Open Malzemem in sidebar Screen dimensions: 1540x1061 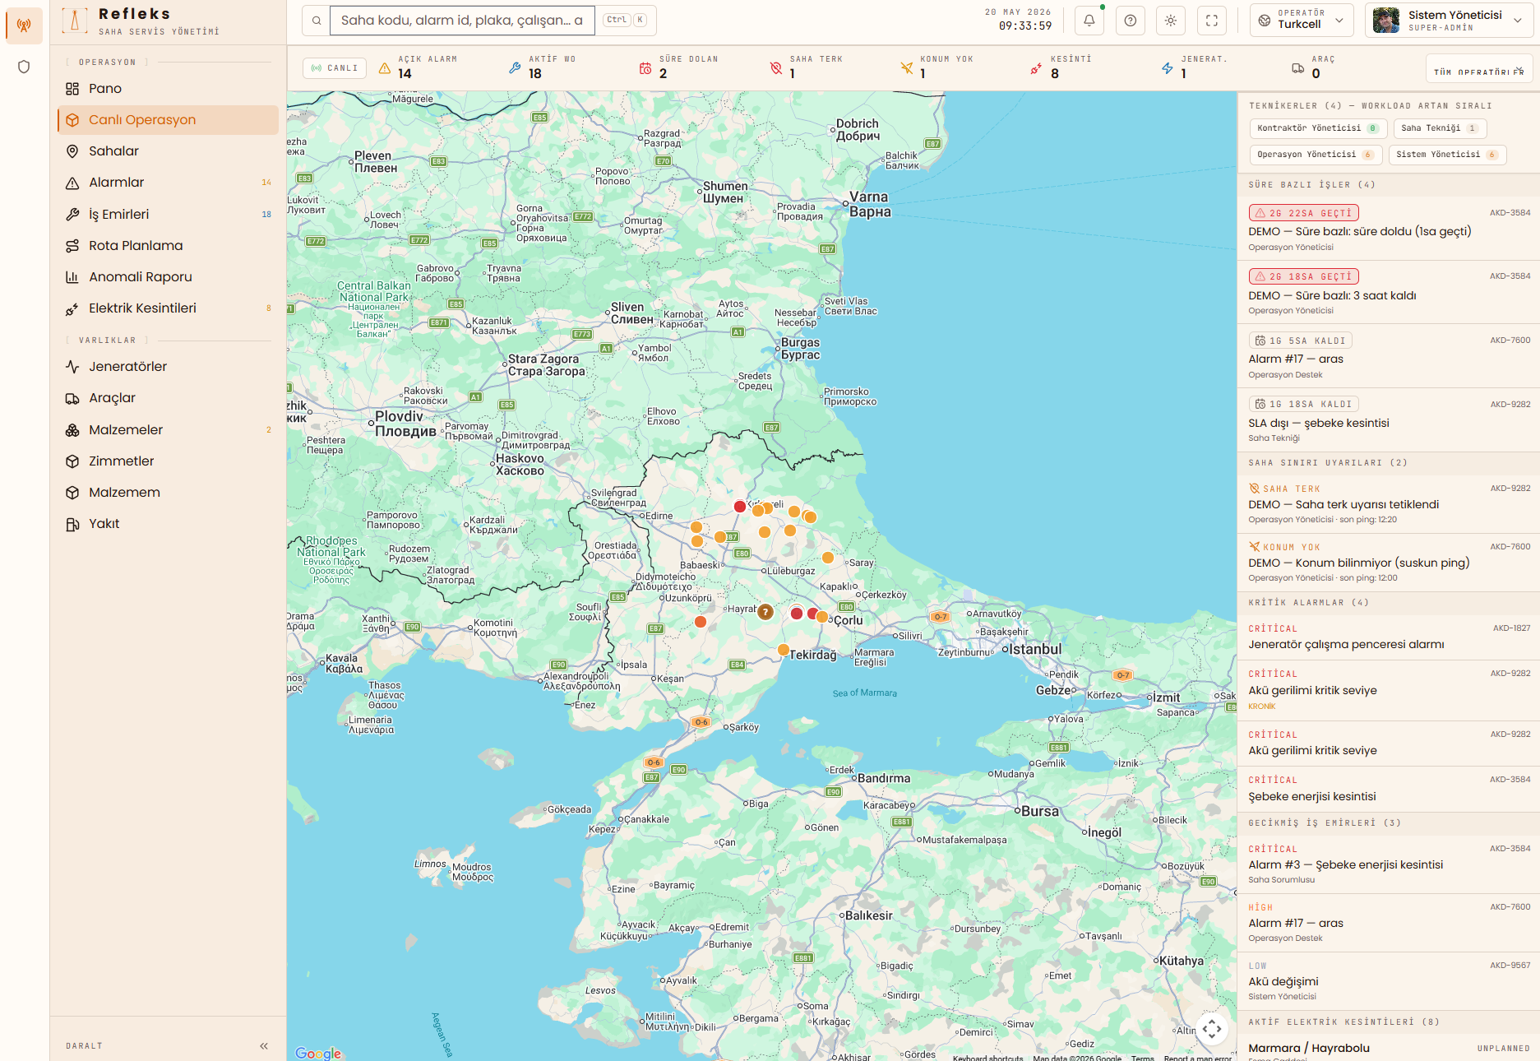tap(169, 493)
